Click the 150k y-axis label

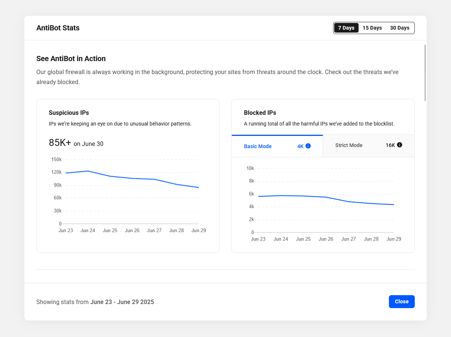tap(56, 159)
